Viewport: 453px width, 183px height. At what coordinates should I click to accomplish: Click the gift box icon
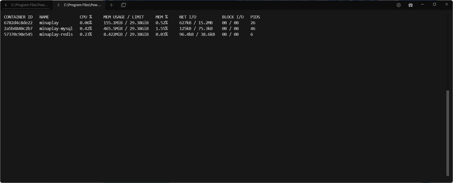pos(411,5)
